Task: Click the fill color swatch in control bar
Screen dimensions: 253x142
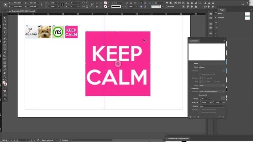Action: (x=106, y=3)
